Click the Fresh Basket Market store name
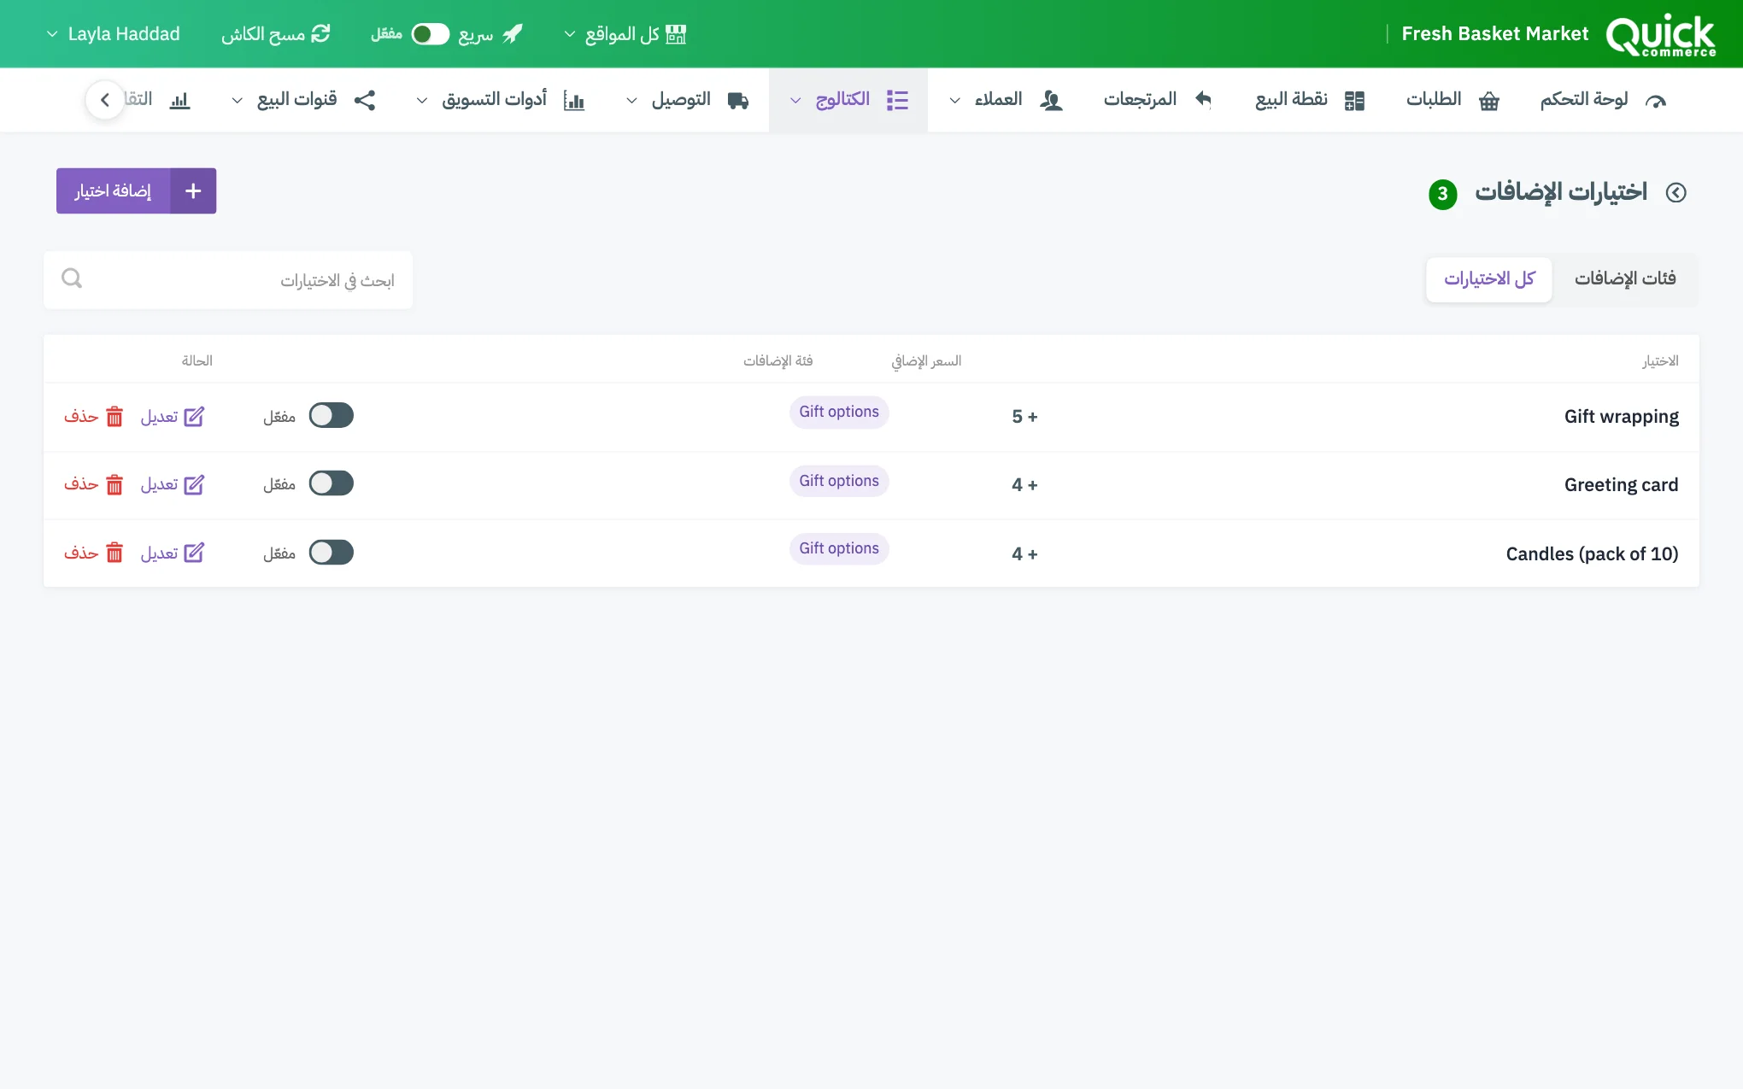 [x=1495, y=34]
